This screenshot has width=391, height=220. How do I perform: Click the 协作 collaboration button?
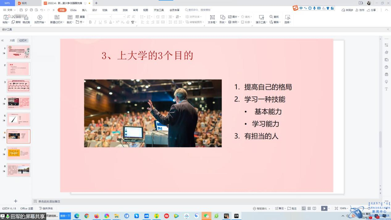(x=360, y=10)
